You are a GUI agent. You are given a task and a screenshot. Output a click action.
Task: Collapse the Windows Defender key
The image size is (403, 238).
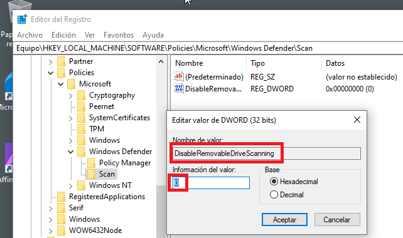pos(71,152)
